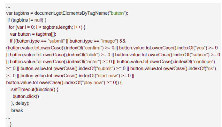Viewport: 222px width, 127px height.
Task: Click the "start now" string literal
Action: pyautogui.click(x=107, y=76)
